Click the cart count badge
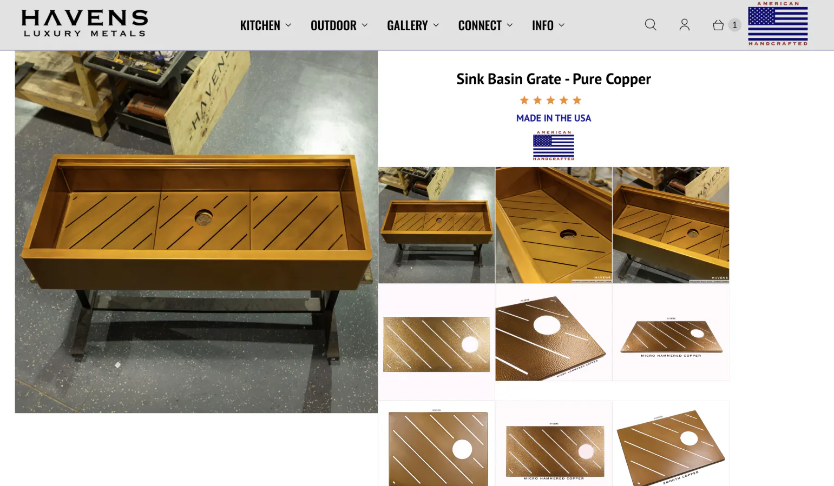 tap(734, 25)
